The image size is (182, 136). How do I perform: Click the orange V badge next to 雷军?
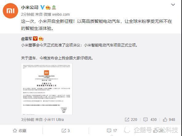(35, 38)
